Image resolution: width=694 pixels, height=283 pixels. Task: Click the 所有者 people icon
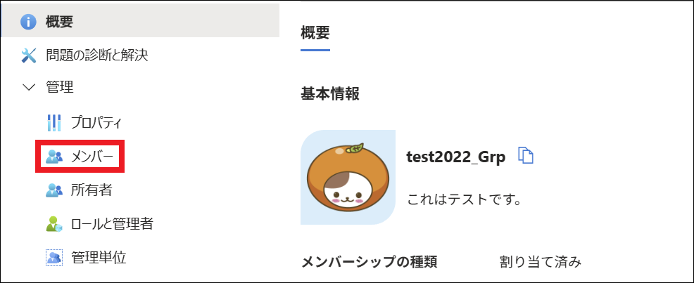pos(54,190)
